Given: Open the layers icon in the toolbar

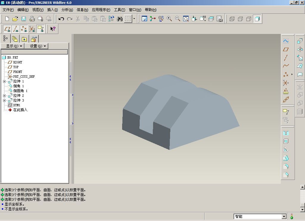Looking at the screenshot, I should coord(211,19).
